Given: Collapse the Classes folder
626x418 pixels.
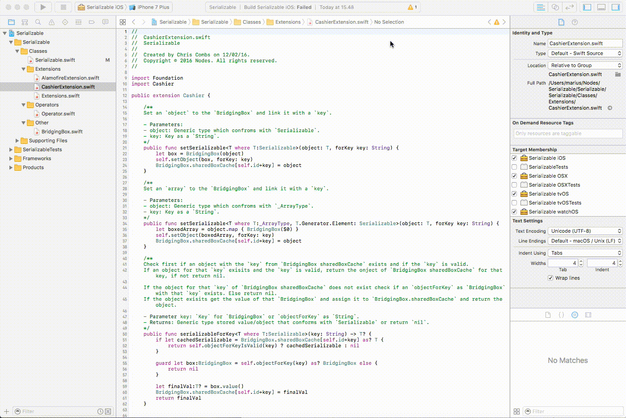Looking at the screenshot, I should [17, 51].
